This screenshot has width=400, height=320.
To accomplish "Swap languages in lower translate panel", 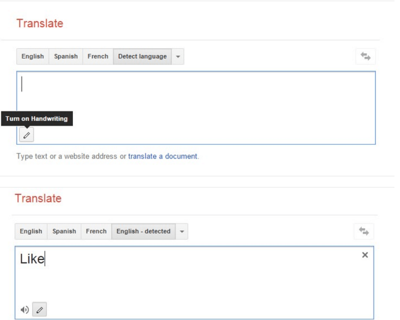I will [364, 231].
